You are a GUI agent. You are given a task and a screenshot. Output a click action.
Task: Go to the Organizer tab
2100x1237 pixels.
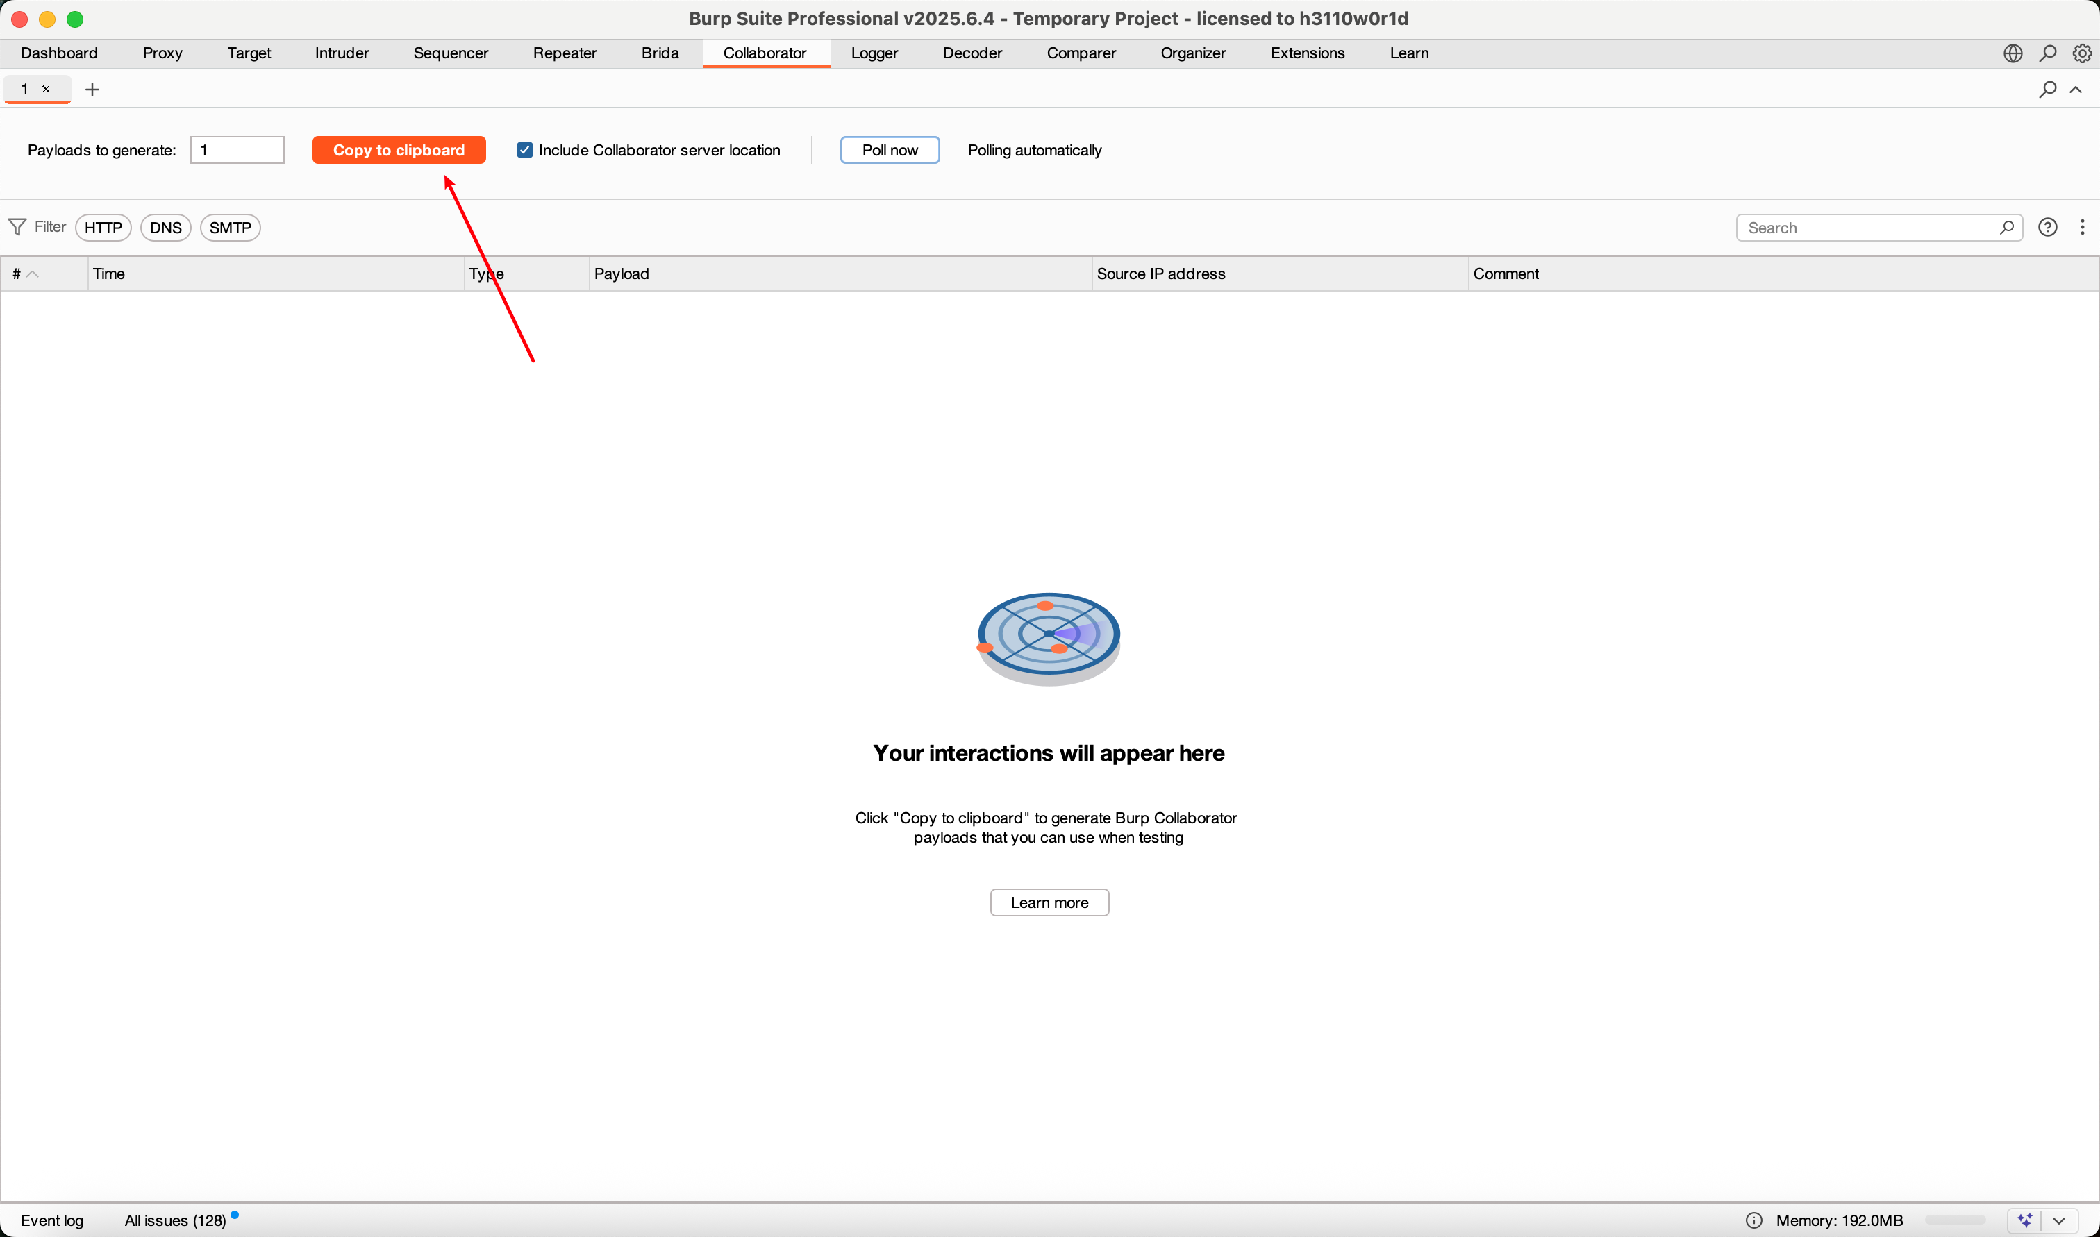1193,53
